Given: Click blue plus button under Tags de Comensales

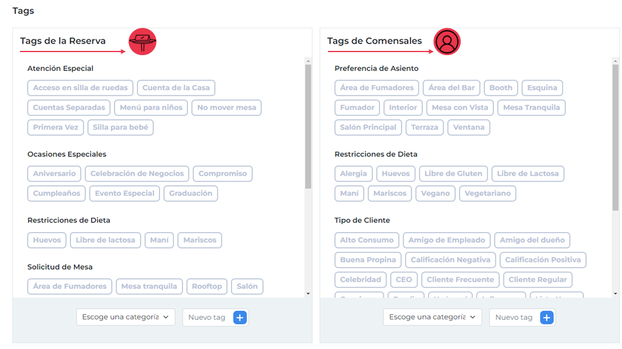Looking at the screenshot, I should (547, 317).
